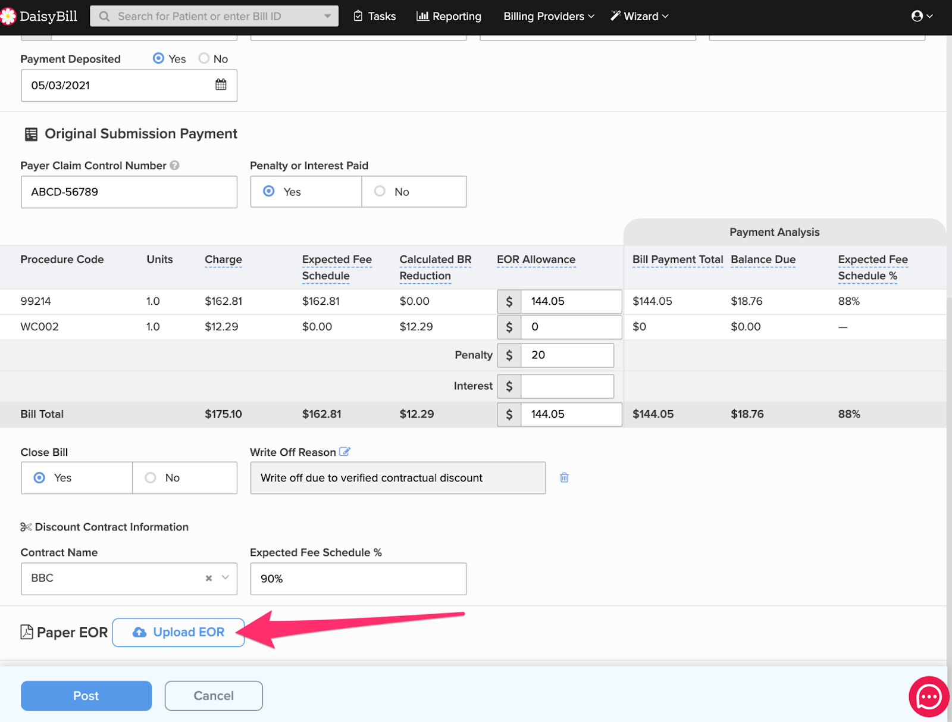Edit Write Off Reason via pencil icon
Viewport: 952px width, 722px height.
coord(345,452)
